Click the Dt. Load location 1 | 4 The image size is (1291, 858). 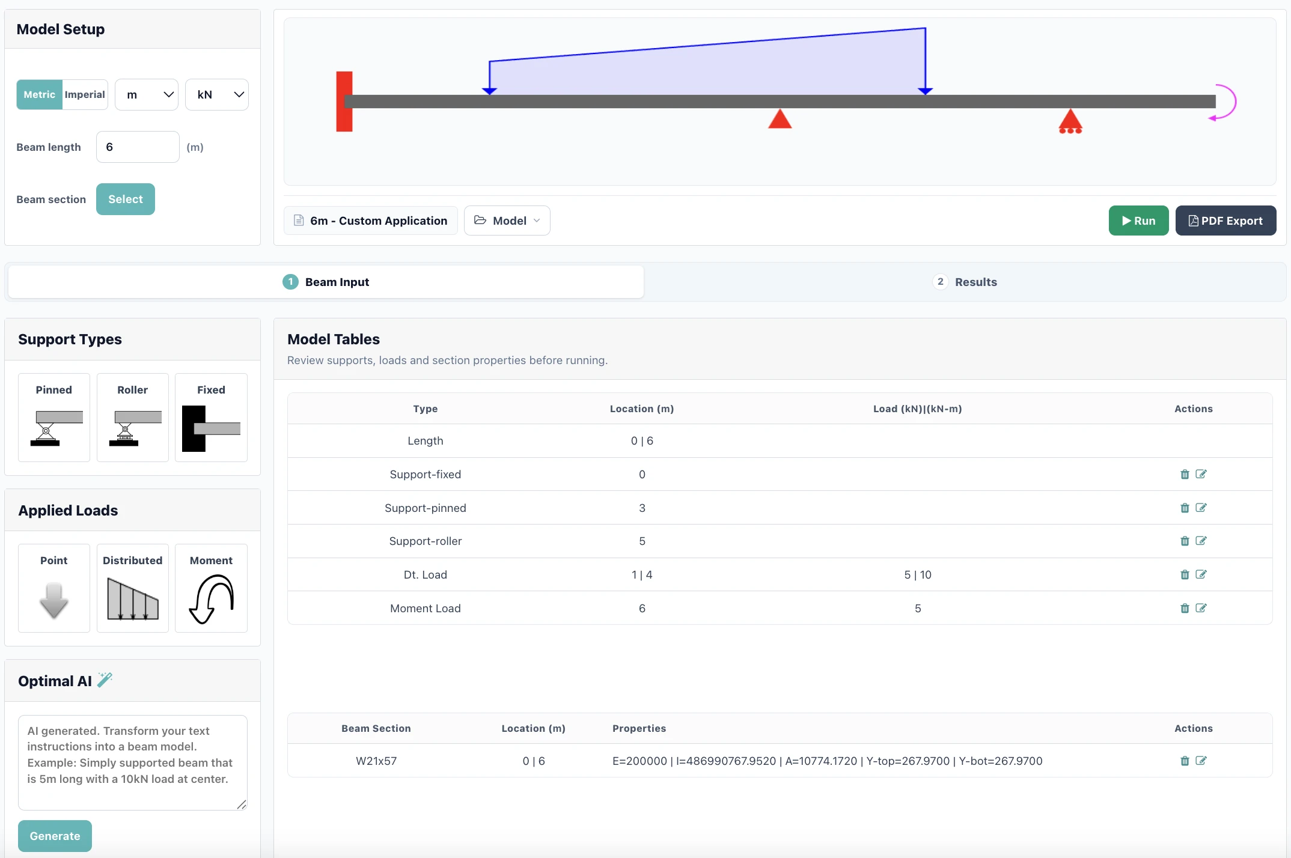(642, 574)
